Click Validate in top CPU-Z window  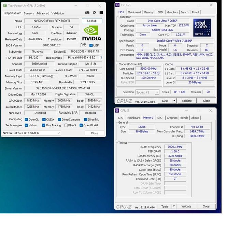(186, 101)
